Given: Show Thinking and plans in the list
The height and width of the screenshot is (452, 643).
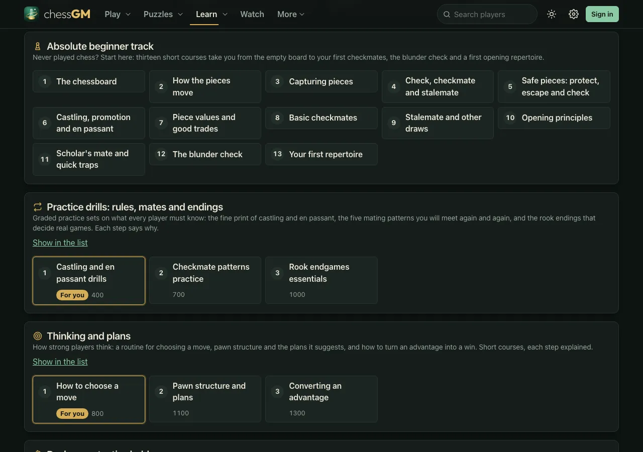Looking at the screenshot, I should coord(60,362).
